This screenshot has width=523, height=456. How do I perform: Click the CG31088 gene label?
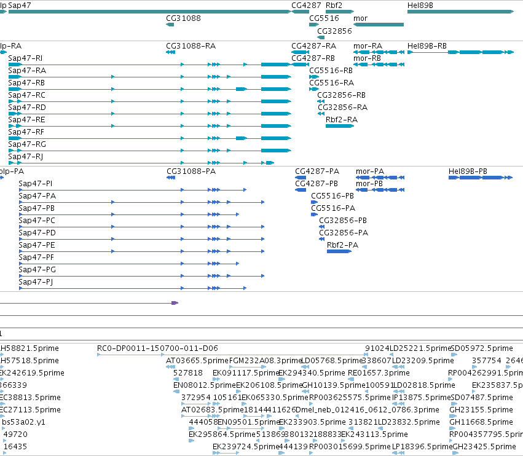point(184,18)
